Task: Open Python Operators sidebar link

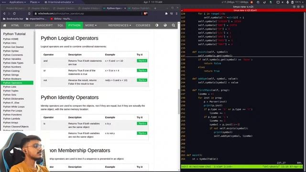Action: [17, 83]
